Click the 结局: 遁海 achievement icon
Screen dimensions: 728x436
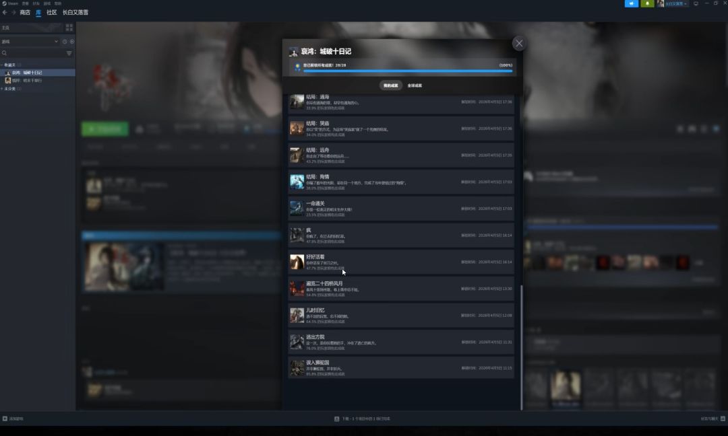[297, 102]
